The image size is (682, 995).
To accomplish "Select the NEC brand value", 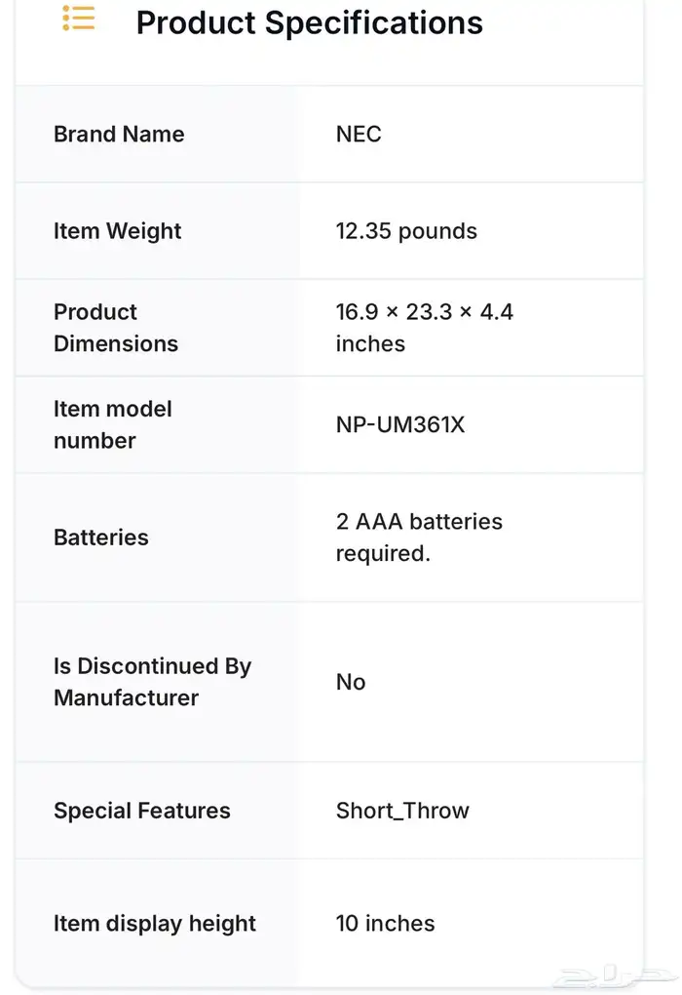I will (x=359, y=134).
